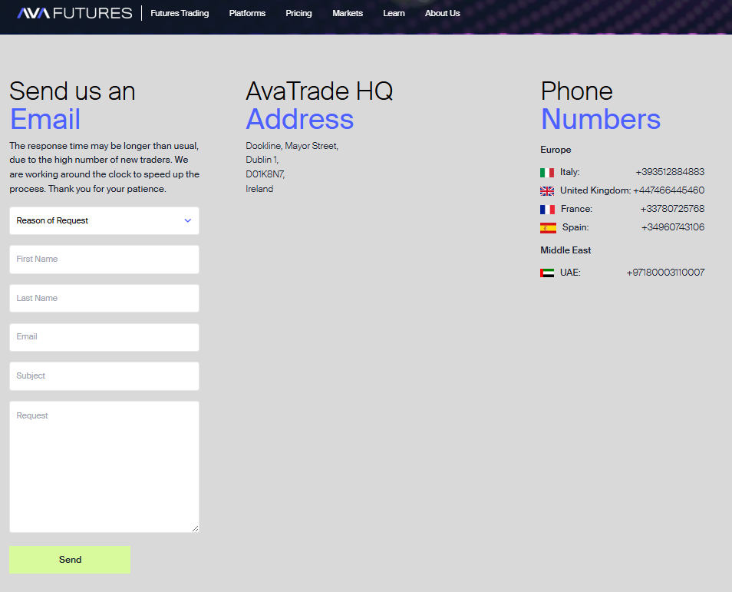
Task: Expand the Reason of Request dropdown
Action: pos(104,220)
